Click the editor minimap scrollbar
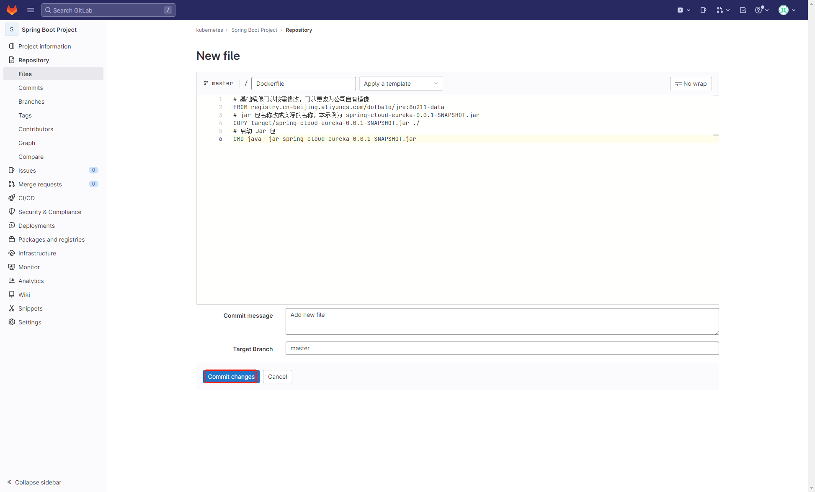This screenshot has height=492, width=815. [x=716, y=200]
